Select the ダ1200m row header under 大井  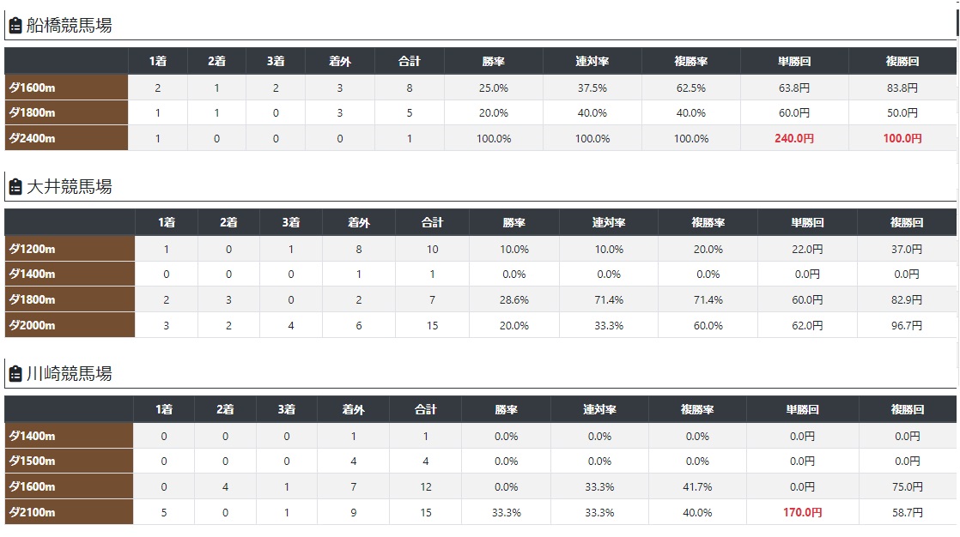70,249
